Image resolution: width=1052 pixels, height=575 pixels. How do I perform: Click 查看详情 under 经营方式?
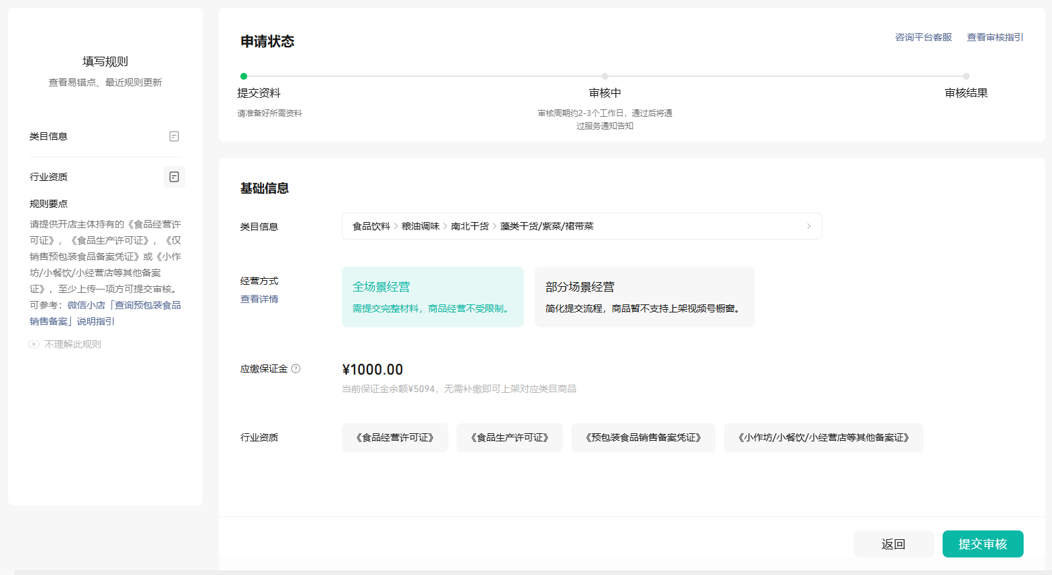pyautogui.click(x=259, y=299)
